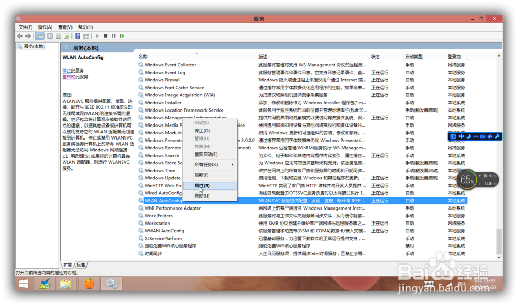Screen dimensions: 518x306
Task: Select the Windows Font Cache Service row
Action: click(303, 88)
